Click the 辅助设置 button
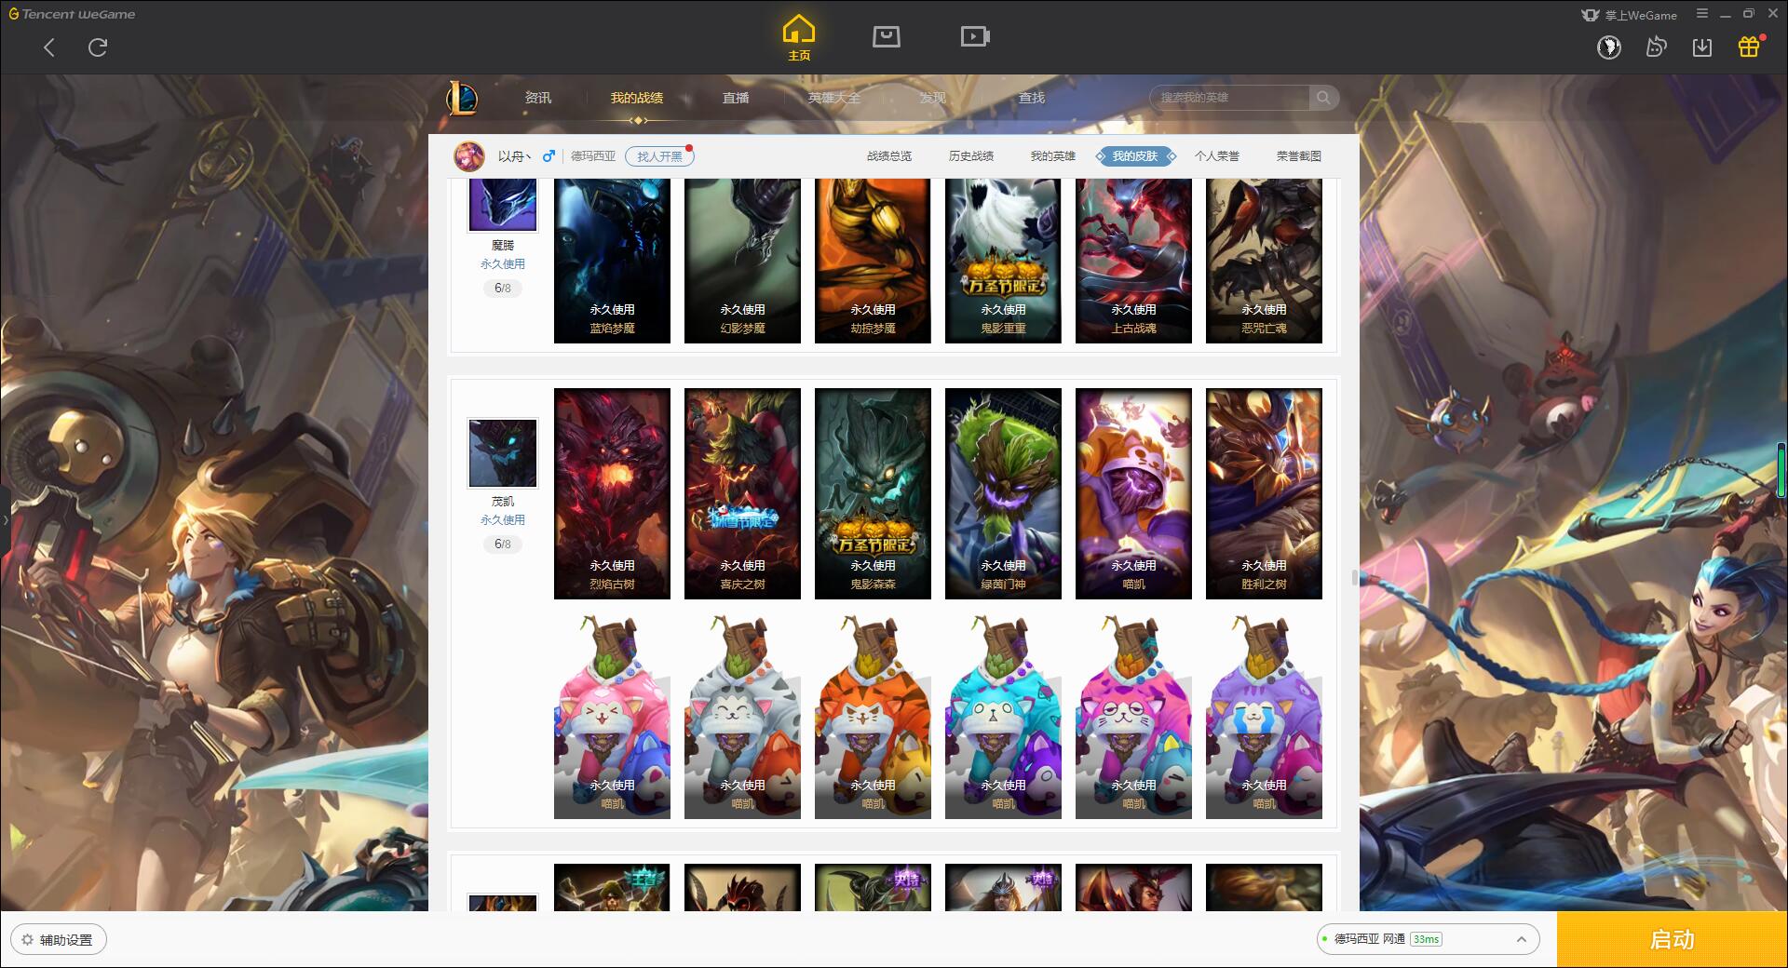This screenshot has width=1788, height=968. pyautogui.click(x=59, y=940)
